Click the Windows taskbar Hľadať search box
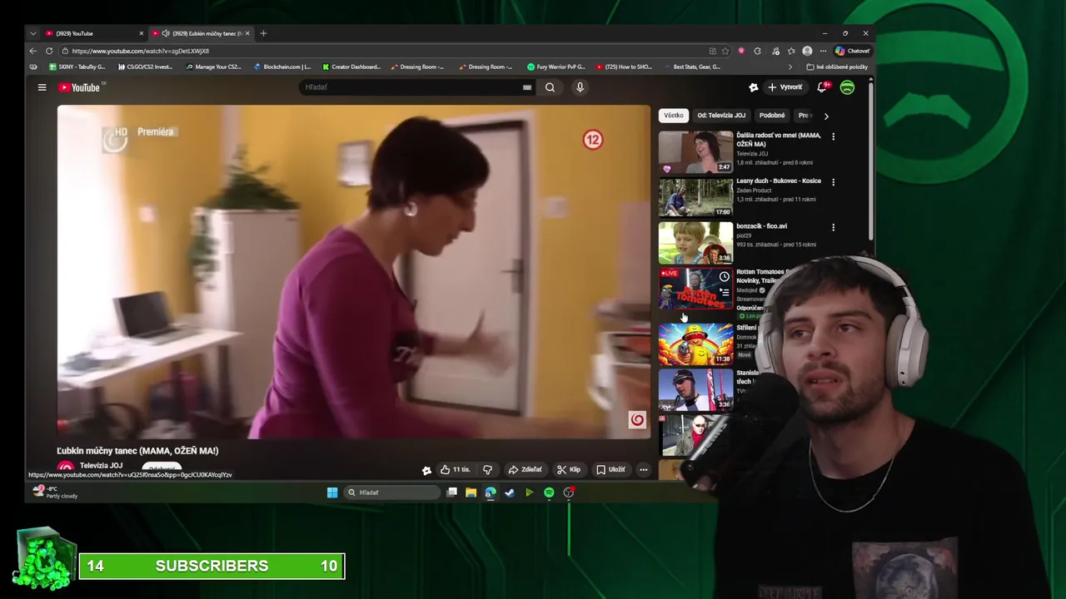Screen dimensions: 1066x599 pos(391,493)
